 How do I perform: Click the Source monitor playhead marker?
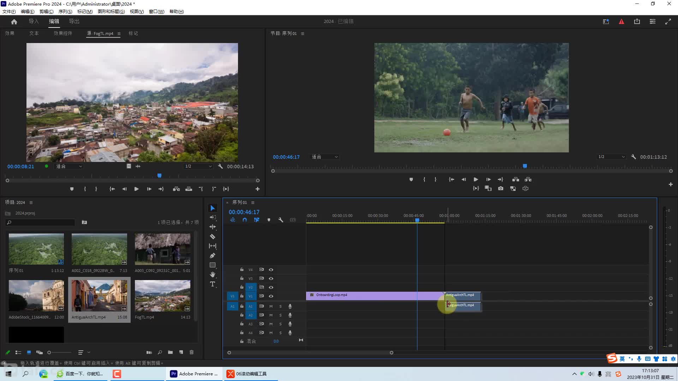[159, 175]
